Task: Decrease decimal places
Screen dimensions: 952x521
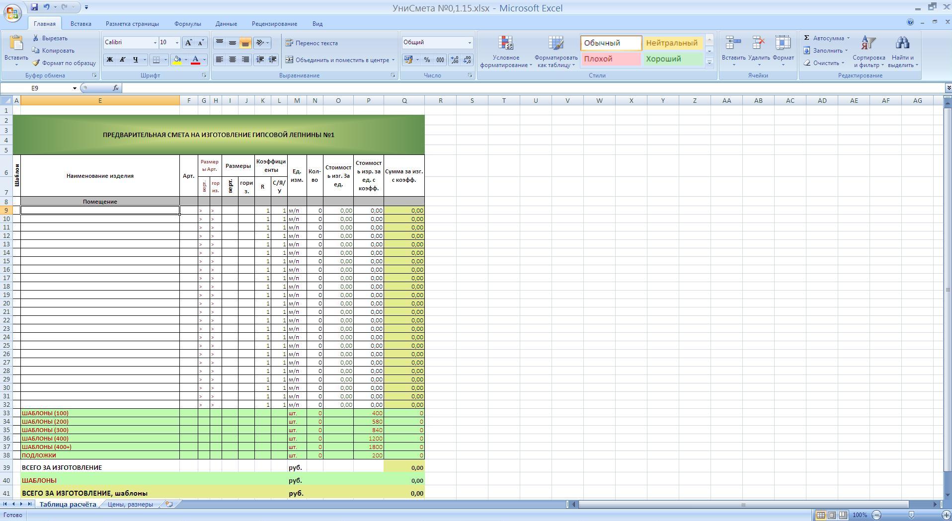Action: click(468, 60)
